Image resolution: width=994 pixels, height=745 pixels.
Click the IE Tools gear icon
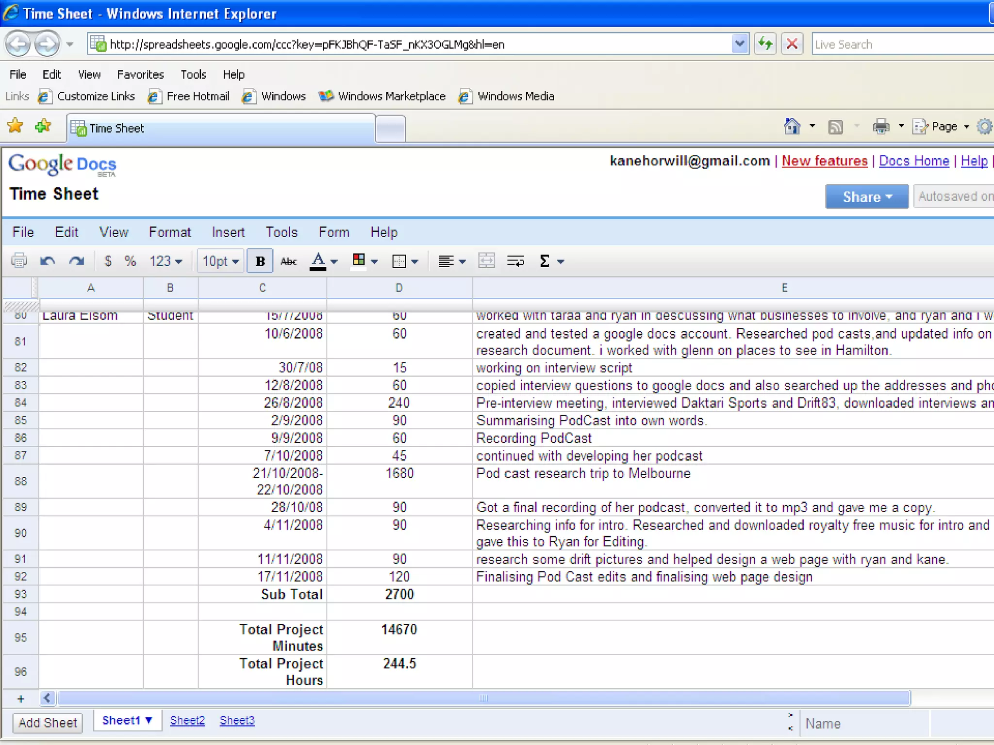coord(985,127)
